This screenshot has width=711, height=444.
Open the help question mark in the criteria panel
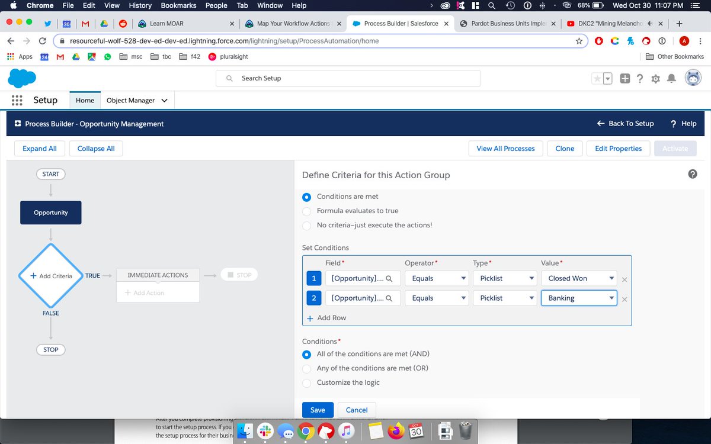pos(692,174)
